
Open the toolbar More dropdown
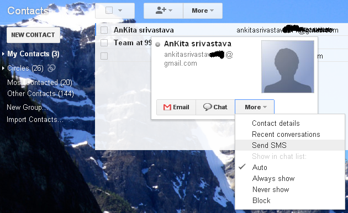tap(203, 10)
